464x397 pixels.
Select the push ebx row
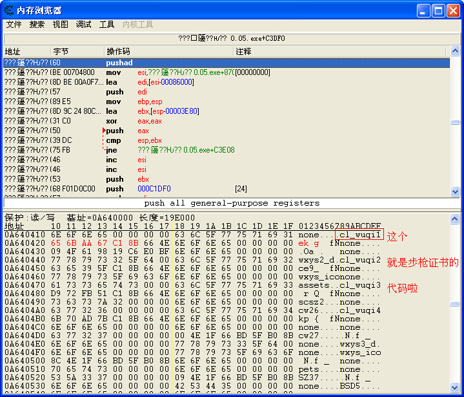pos(227,179)
